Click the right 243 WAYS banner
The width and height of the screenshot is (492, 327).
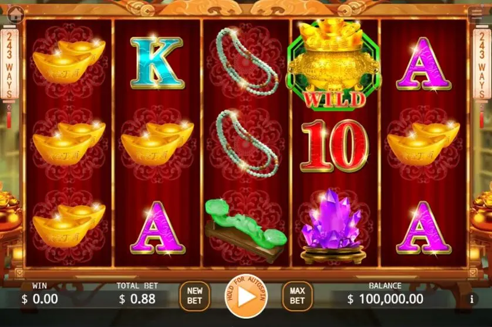click(x=481, y=65)
